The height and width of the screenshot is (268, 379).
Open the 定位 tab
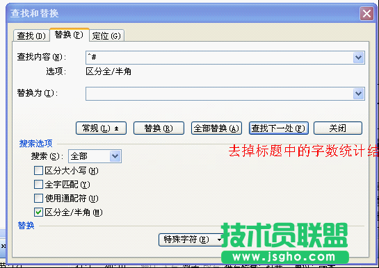106,35
